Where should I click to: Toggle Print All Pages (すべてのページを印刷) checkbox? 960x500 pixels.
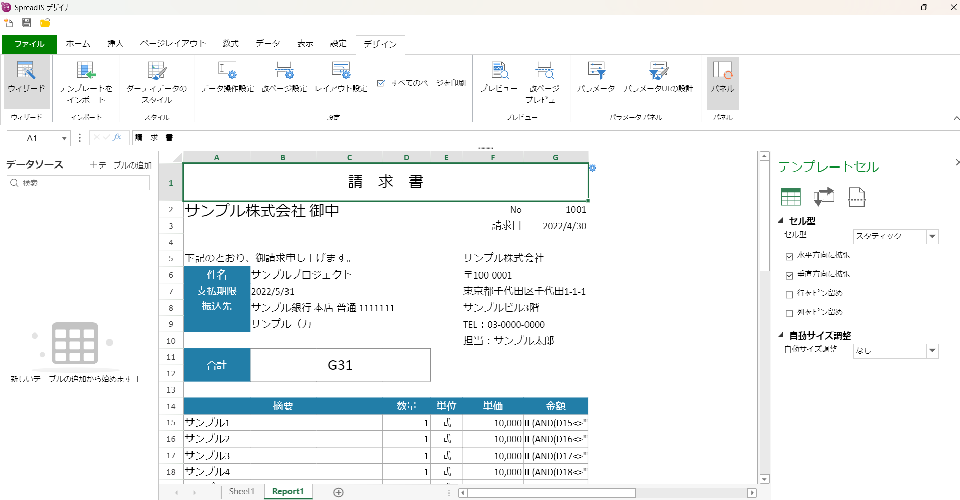pyautogui.click(x=381, y=83)
